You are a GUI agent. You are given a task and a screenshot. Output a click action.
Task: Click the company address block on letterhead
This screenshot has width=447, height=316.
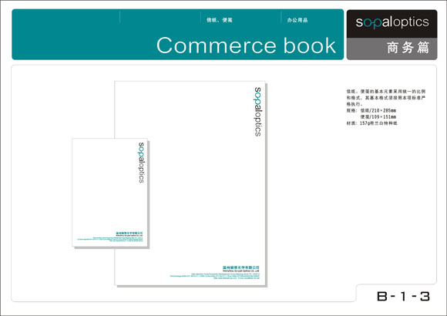click(215, 272)
